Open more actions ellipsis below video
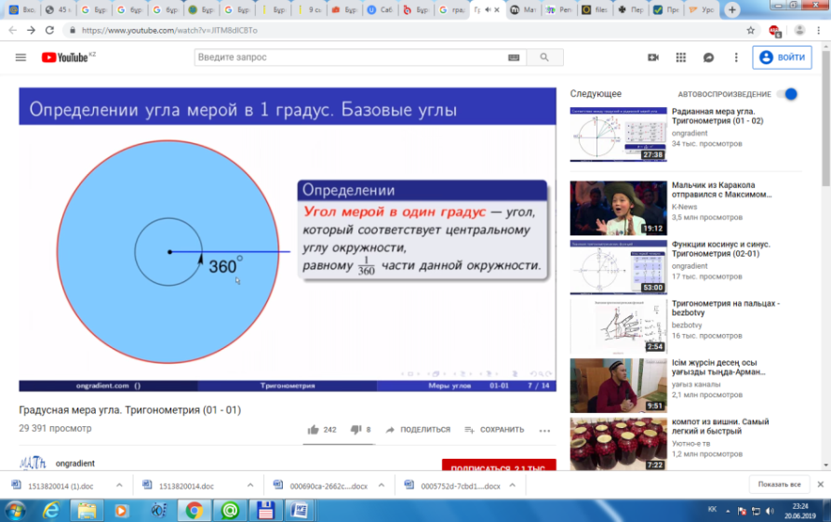 point(544,430)
